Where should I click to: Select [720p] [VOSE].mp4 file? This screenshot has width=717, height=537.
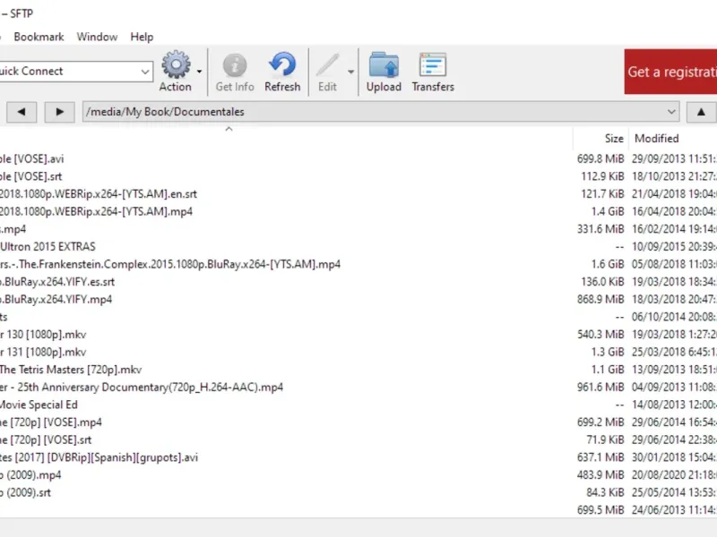(x=51, y=422)
